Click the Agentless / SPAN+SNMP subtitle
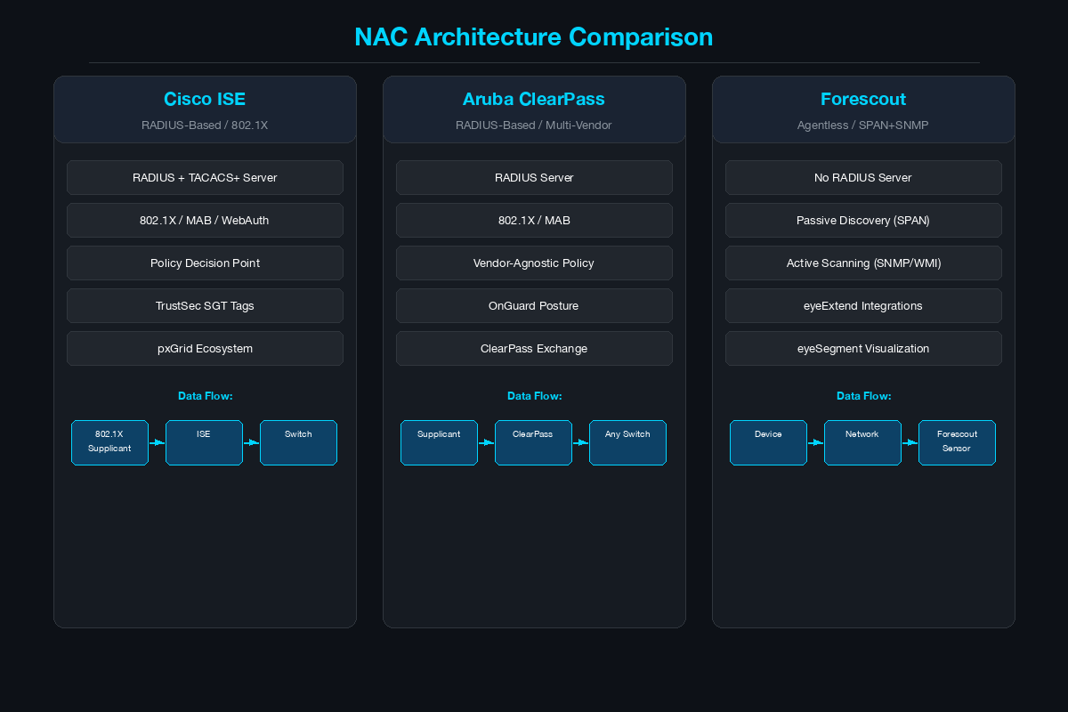Image resolution: width=1068 pixels, height=712 pixels. tap(863, 125)
